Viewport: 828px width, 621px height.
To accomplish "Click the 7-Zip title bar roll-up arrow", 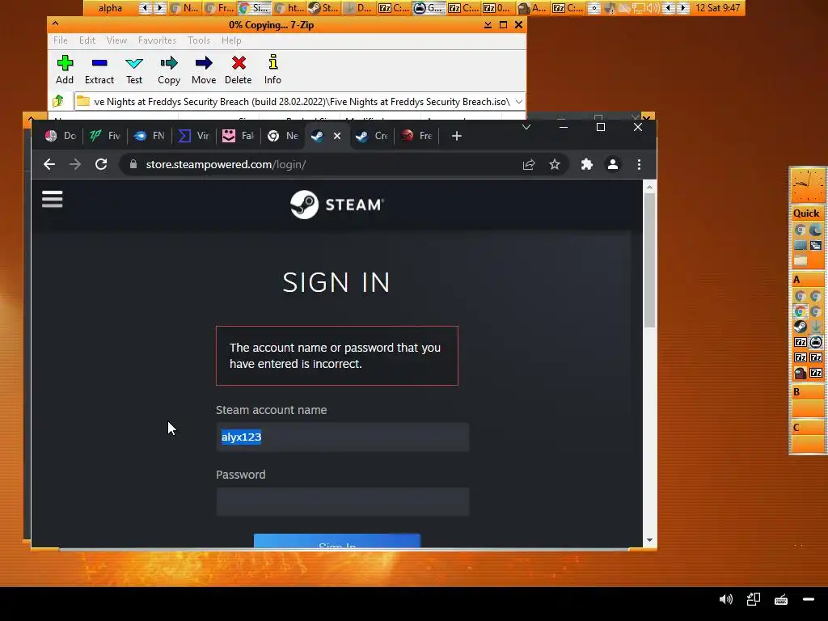I will click(56, 23).
